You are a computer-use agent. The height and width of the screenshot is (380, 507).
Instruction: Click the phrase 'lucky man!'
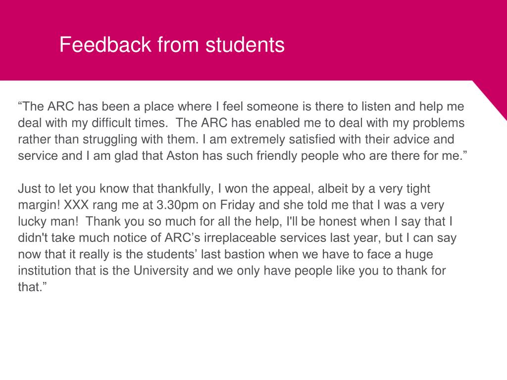point(48,221)
